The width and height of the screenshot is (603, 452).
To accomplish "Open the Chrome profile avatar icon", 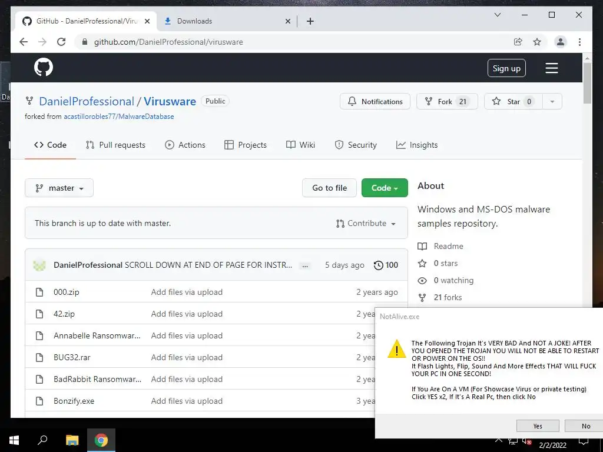I will (561, 42).
